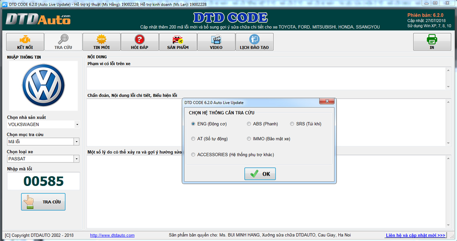Open the KẾT NỐI engine connection tool
Image resolution: width=457 pixels, height=241 pixels.
pyautogui.click(x=25, y=42)
